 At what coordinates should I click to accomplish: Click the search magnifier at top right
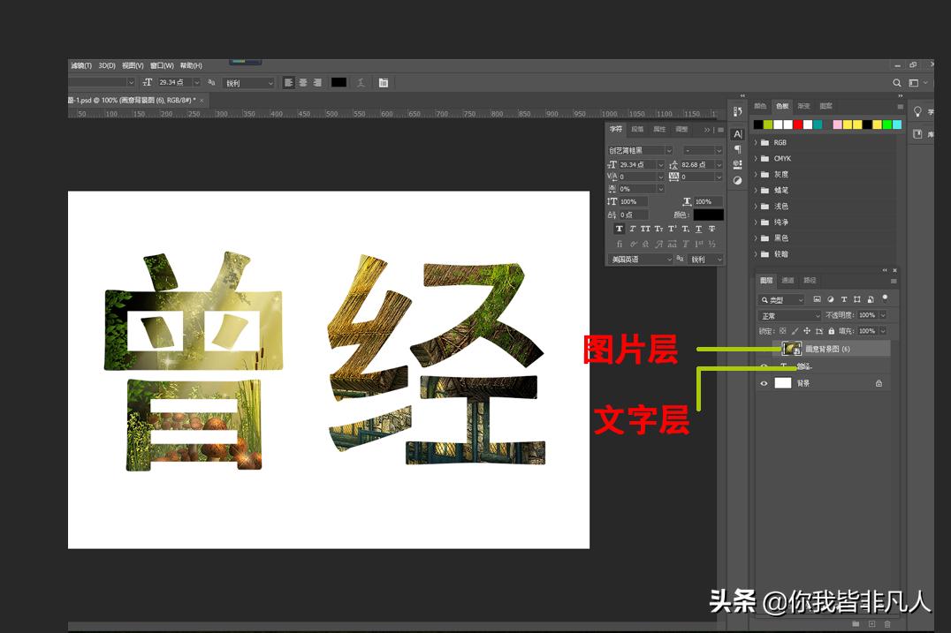coord(896,82)
